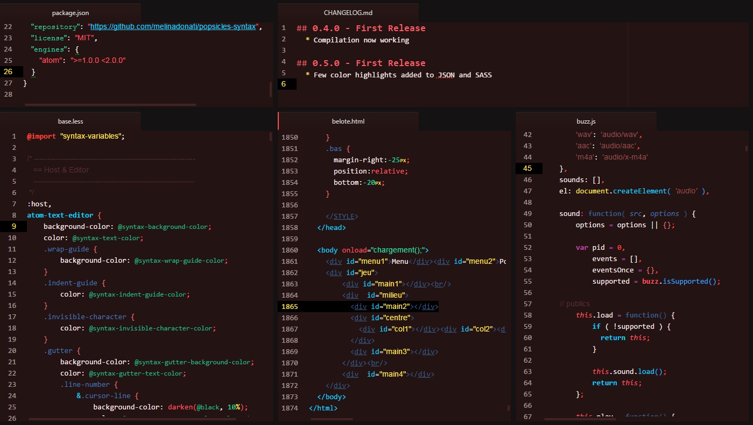Select the base.less tab
This screenshot has height=425, width=753.
[x=71, y=121]
